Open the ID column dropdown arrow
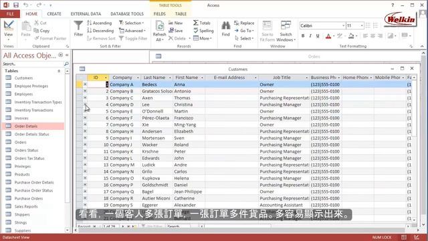This screenshot has width=428, height=241. pyautogui.click(x=106, y=78)
